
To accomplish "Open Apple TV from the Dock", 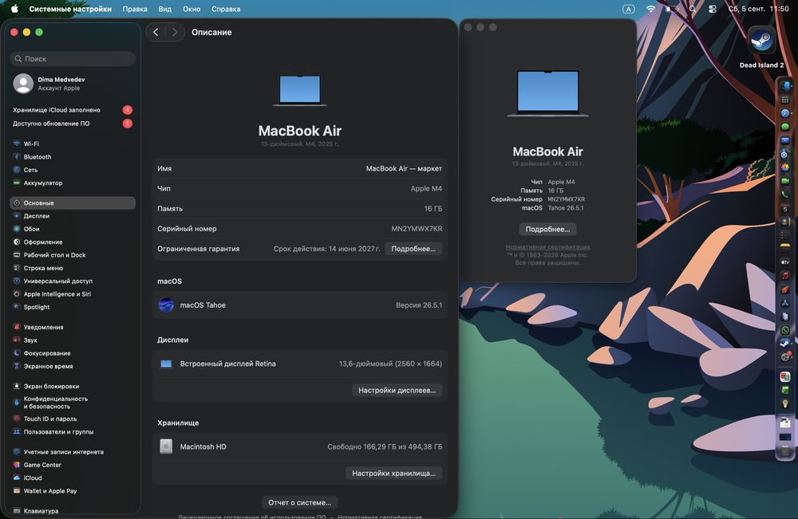I will pos(784,261).
